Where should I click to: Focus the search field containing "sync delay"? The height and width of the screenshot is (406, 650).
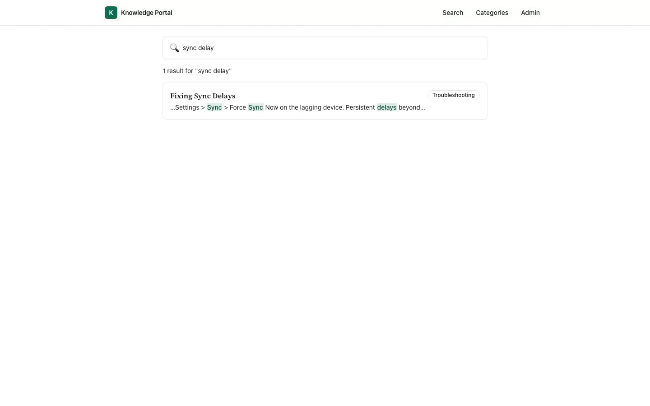coord(325,48)
